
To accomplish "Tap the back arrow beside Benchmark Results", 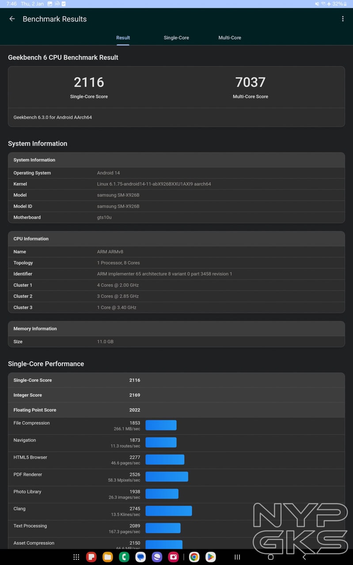I will [x=12, y=19].
